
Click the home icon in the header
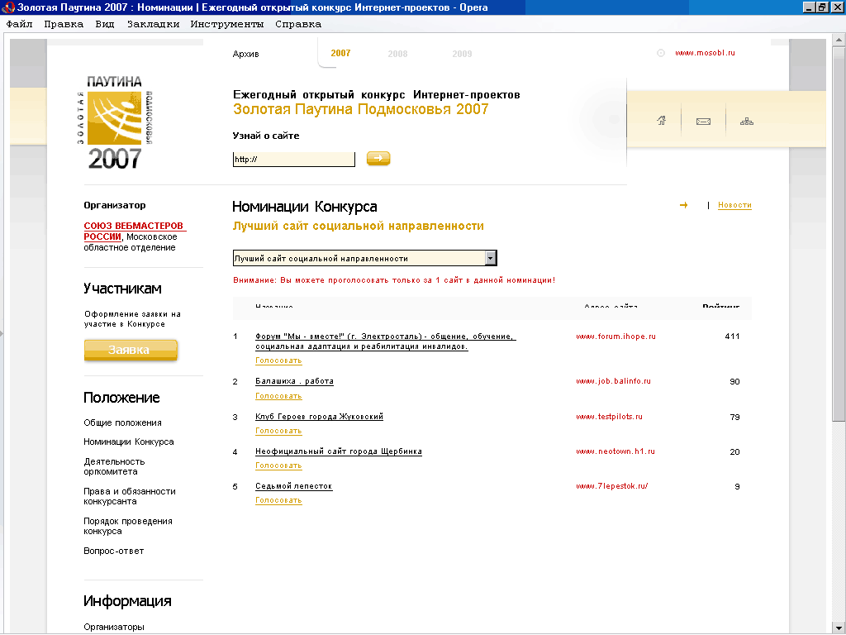pos(661,122)
